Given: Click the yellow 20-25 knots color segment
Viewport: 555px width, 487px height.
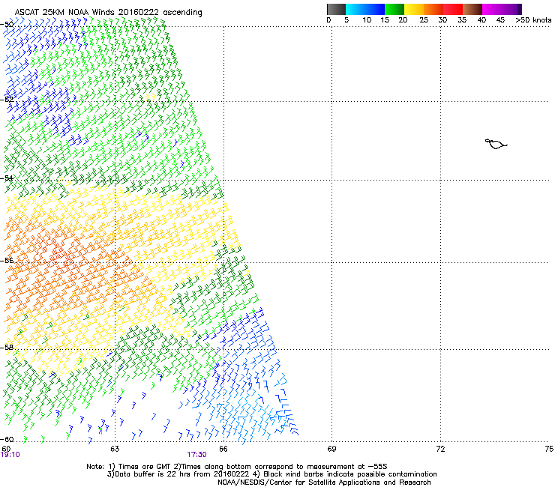Looking at the screenshot, I should pos(414,9).
